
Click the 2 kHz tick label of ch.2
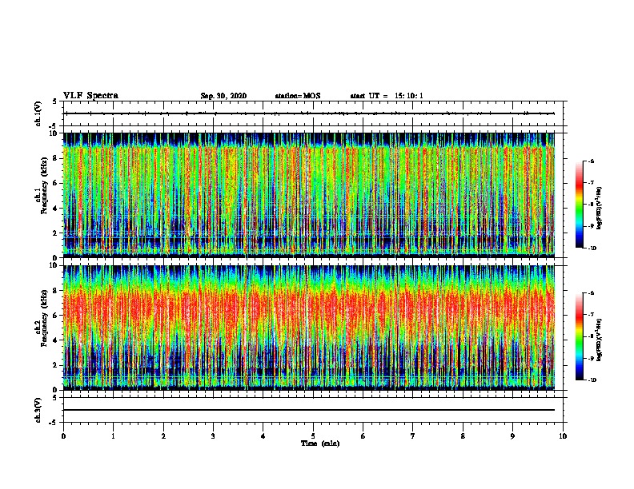[55, 365]
